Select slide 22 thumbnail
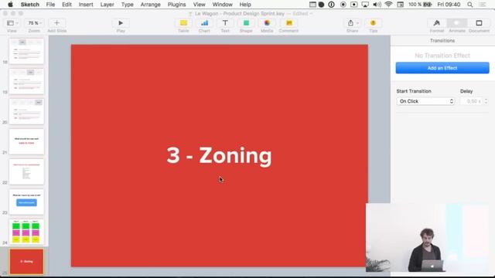Viewport: 495px width, 278px height. 26,171
